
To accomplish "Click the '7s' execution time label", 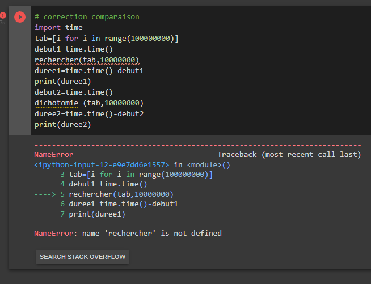I will (x=2, y=23).
